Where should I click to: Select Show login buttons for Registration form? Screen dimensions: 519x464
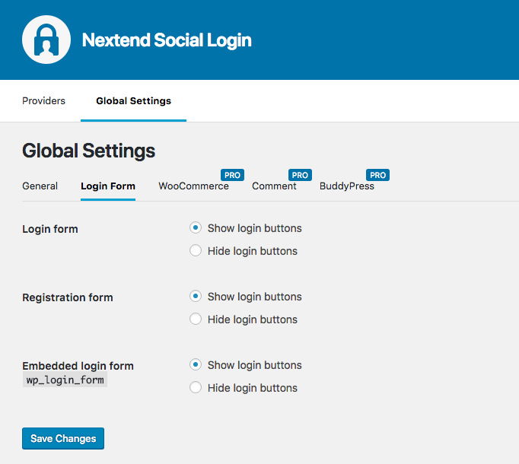pos(196,297)
